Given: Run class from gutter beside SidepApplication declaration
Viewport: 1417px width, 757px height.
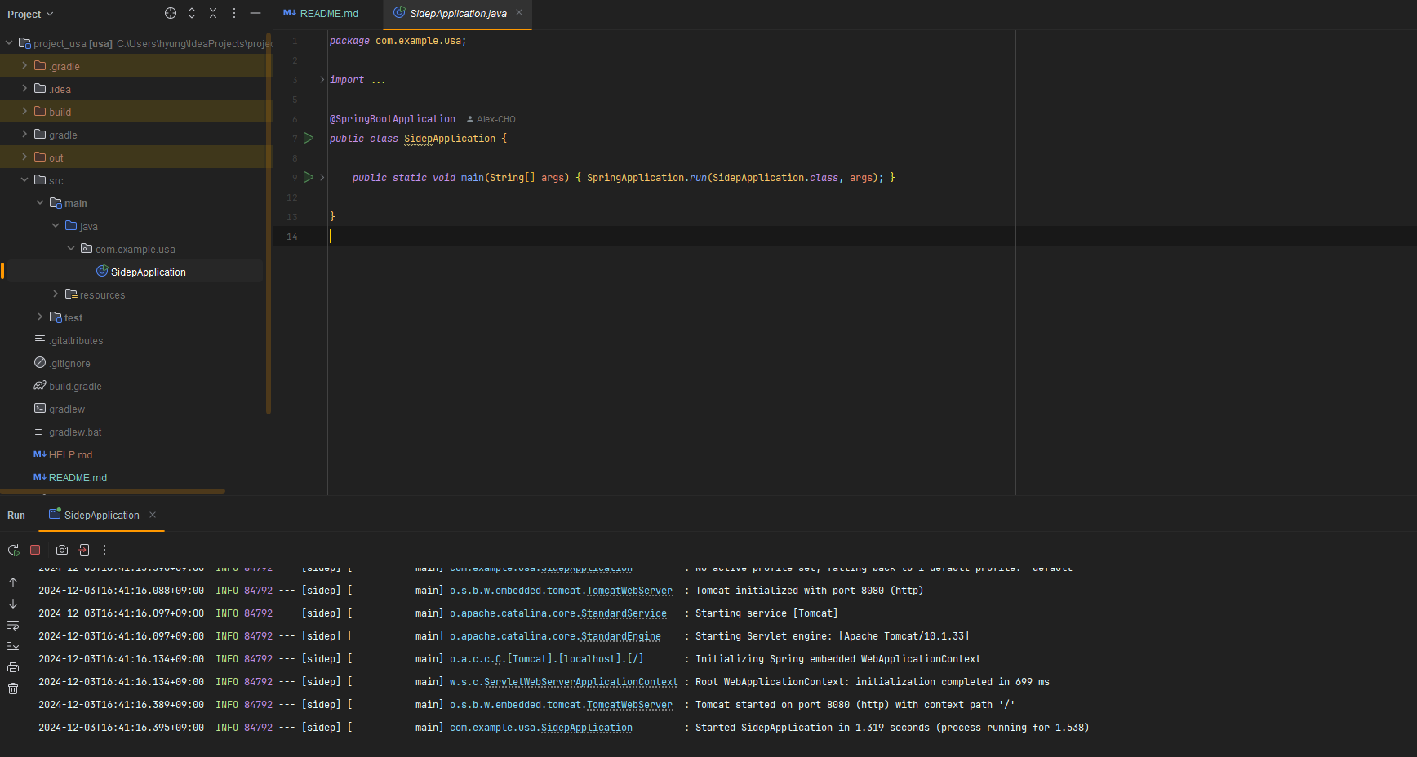Looking at the screenshot, I should [309, 138].
